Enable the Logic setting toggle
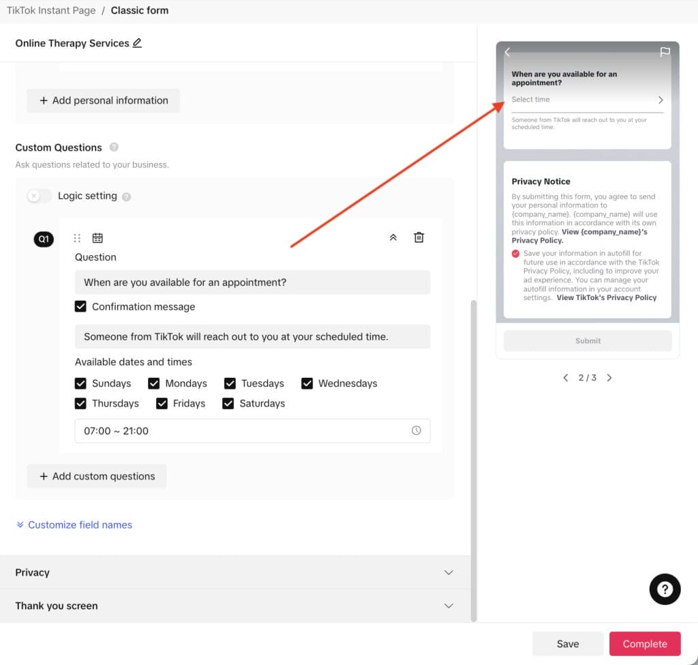The image size is (698, 665). click(39, 196)
